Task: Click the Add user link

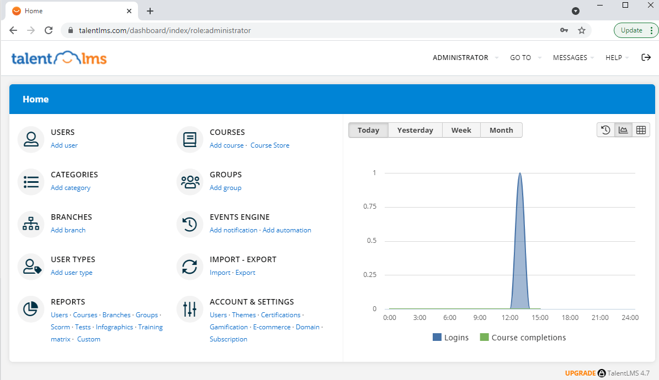Action: click(x=64, y=145)
